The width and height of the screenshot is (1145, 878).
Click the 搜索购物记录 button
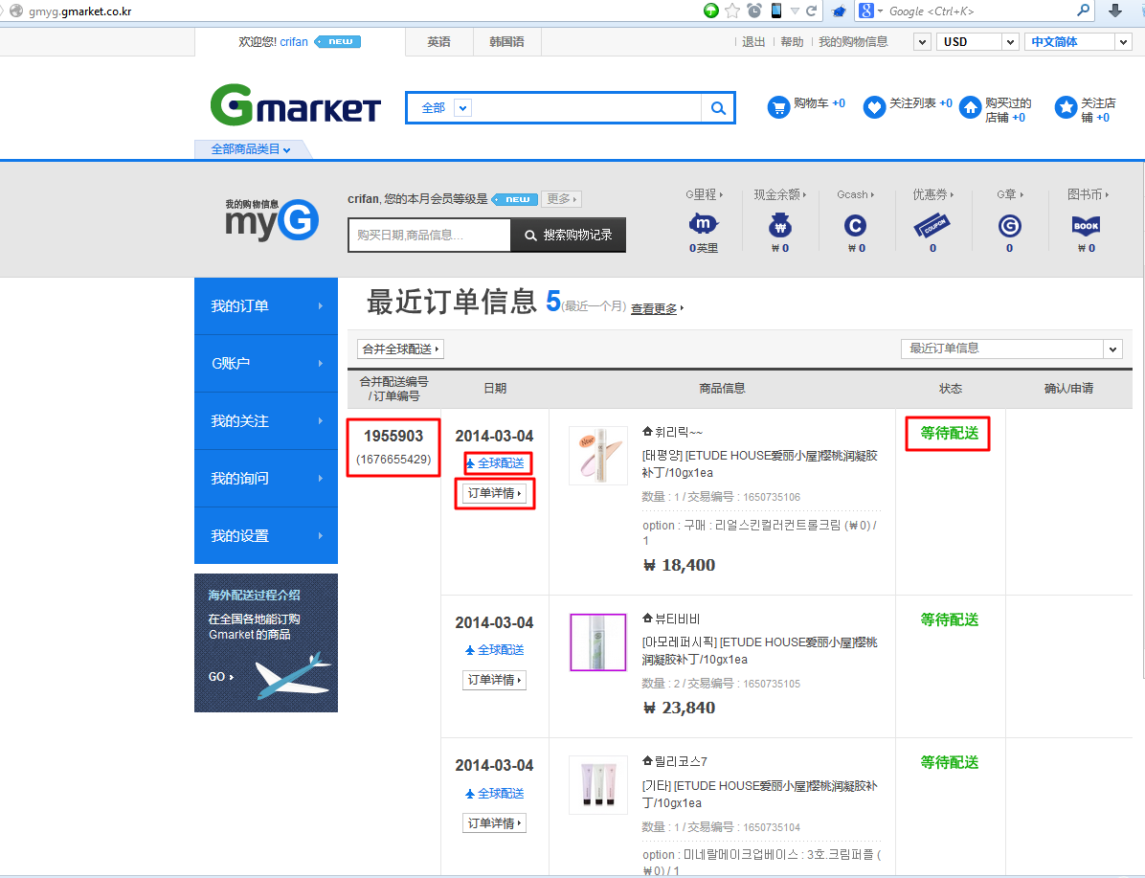[x=568, y=236]
